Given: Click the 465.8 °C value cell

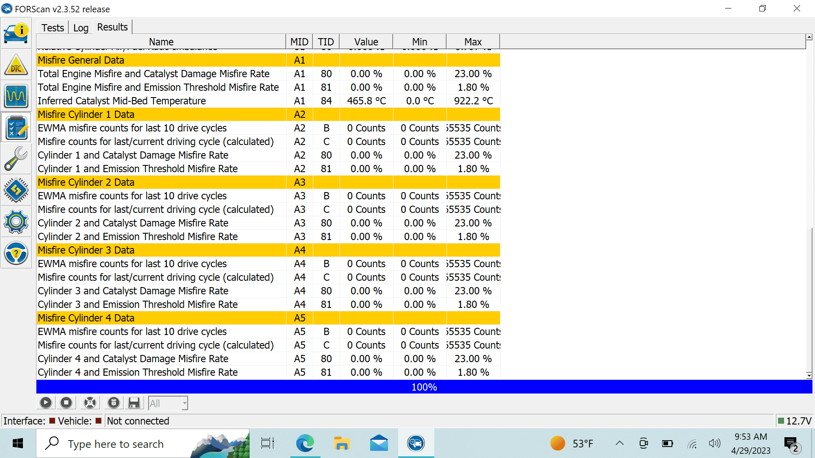Looking at the screenshot, I should [366, 101].
